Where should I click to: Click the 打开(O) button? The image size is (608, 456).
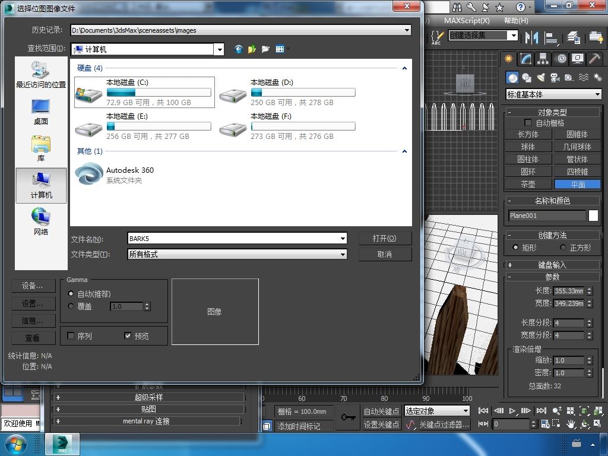pos(385,238)
